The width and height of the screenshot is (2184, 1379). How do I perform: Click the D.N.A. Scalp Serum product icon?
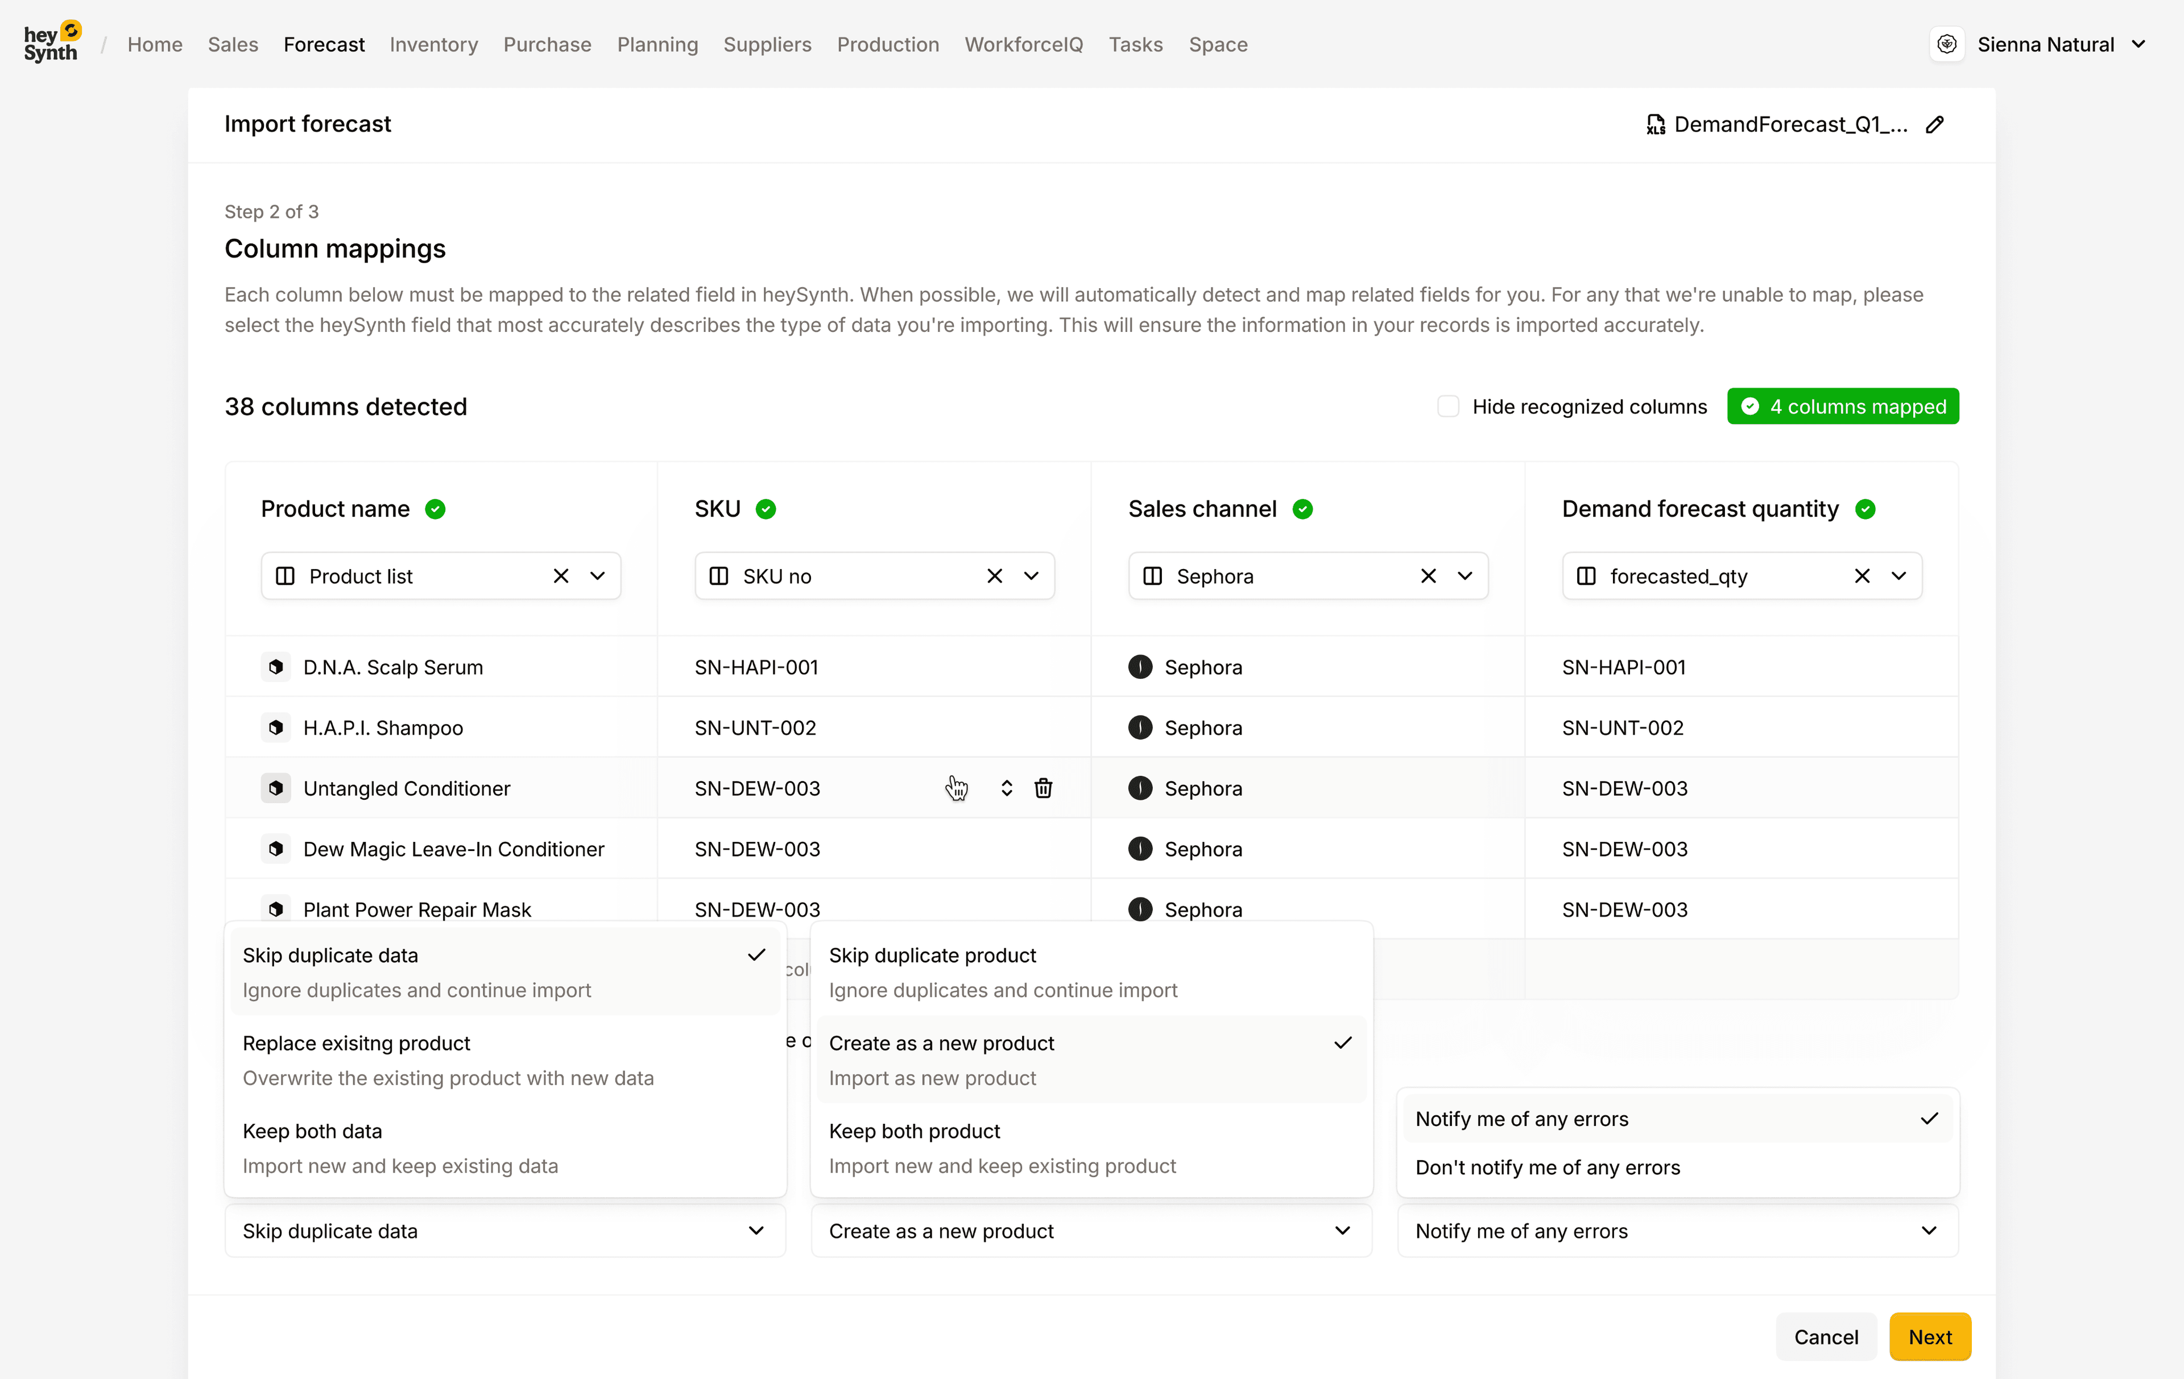pos(276,666)
